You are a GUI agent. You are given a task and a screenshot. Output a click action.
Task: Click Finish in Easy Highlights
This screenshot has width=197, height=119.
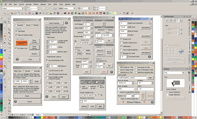[27, 96]
